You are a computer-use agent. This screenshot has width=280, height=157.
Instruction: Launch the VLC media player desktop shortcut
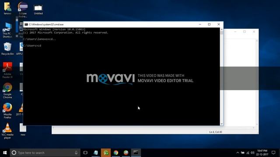tap(7, 131)
